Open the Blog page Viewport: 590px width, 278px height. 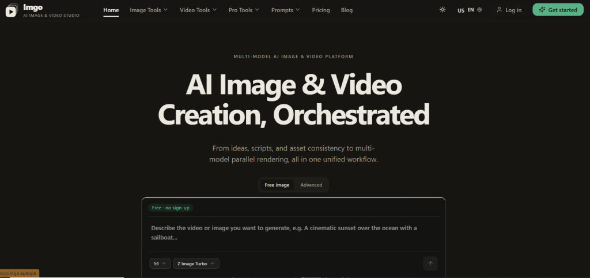[x=346, y=10]
